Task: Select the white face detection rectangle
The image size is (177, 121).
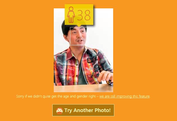Action: click(x=78, y=36)
